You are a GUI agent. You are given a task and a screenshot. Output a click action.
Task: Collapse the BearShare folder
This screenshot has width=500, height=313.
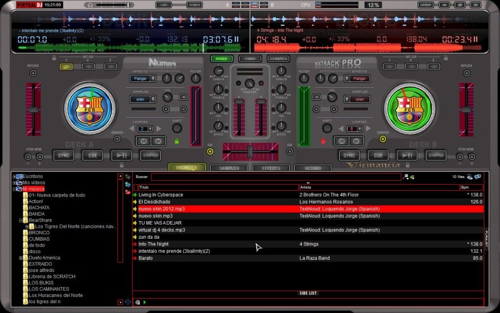(21, 220)
